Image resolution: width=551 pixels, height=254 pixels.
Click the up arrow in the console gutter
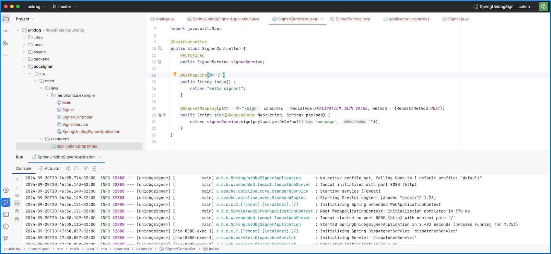(17, 180)
